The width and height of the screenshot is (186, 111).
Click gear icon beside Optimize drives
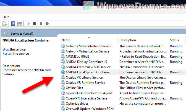(x=63, y=104)
